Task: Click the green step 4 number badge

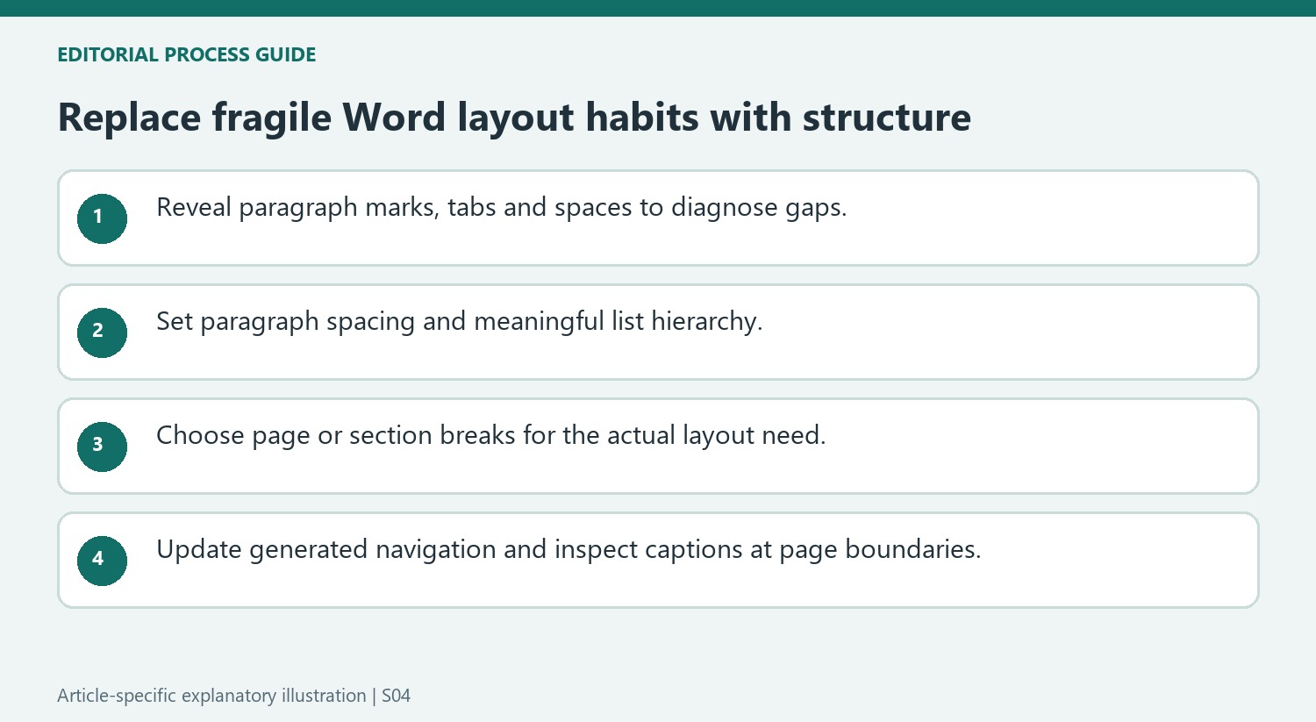Action: pos(102,561)
